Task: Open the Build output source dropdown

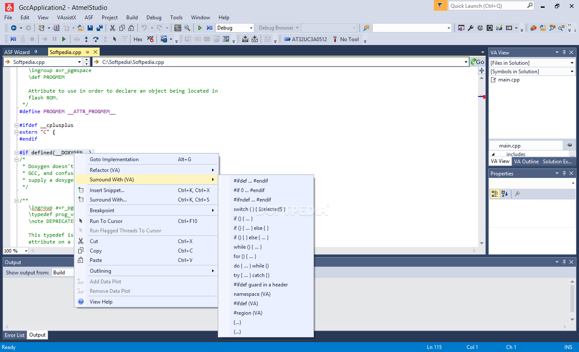Action: click(x=63, y=272)
